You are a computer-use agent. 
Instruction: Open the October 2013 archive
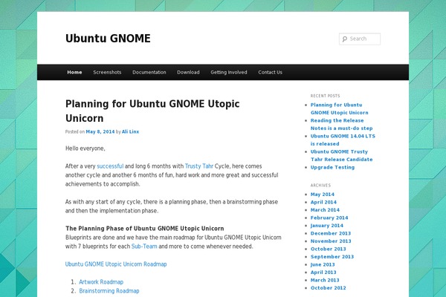[329, 249]
